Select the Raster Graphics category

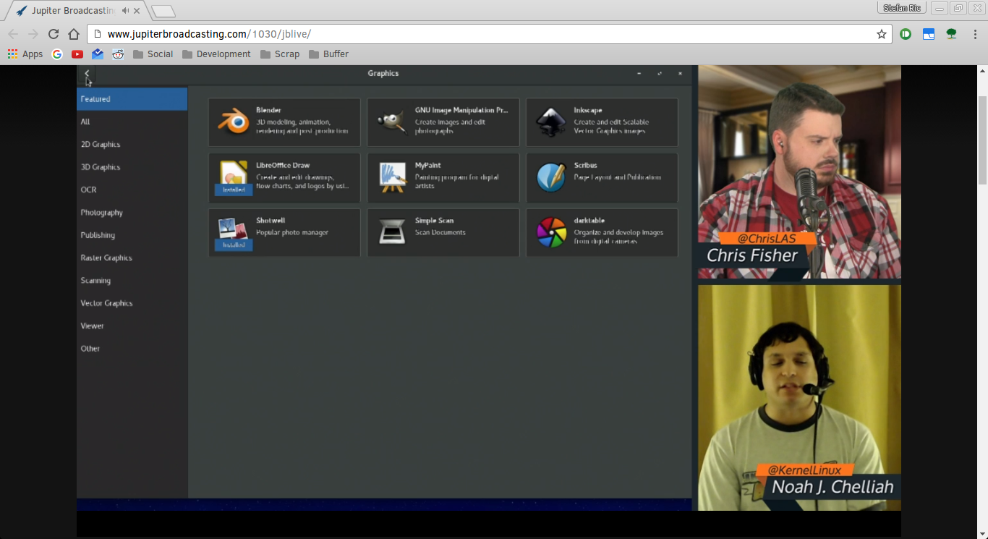[132, 258]
